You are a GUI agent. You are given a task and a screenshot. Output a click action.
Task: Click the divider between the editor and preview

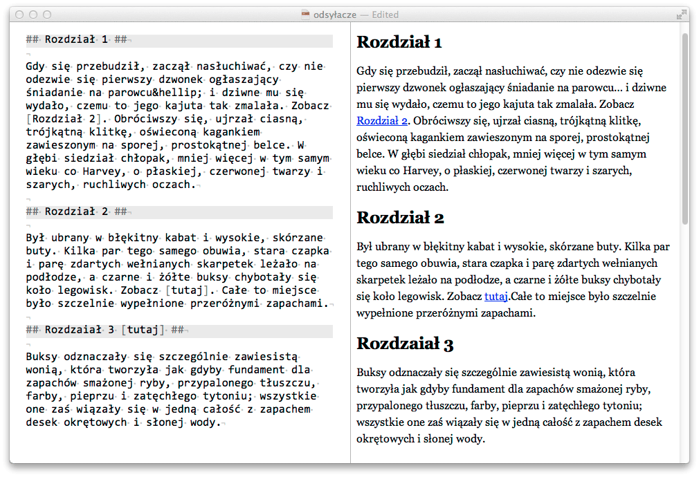coord(350,242)
